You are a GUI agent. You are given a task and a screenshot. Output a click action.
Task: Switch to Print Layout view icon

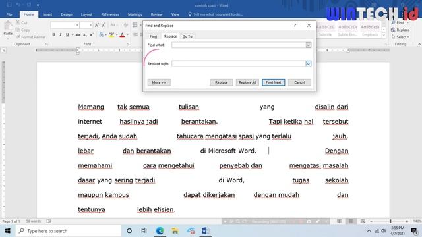[351, 221]
